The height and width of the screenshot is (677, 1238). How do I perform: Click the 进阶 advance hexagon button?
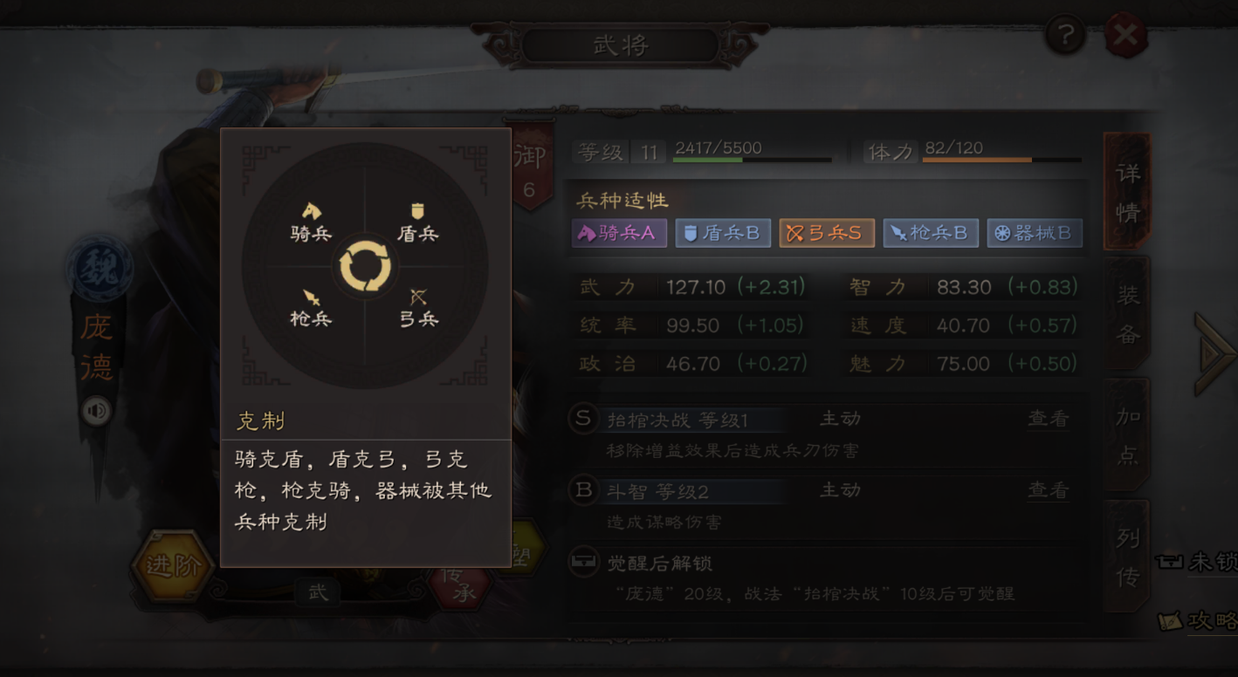(171, 565)
